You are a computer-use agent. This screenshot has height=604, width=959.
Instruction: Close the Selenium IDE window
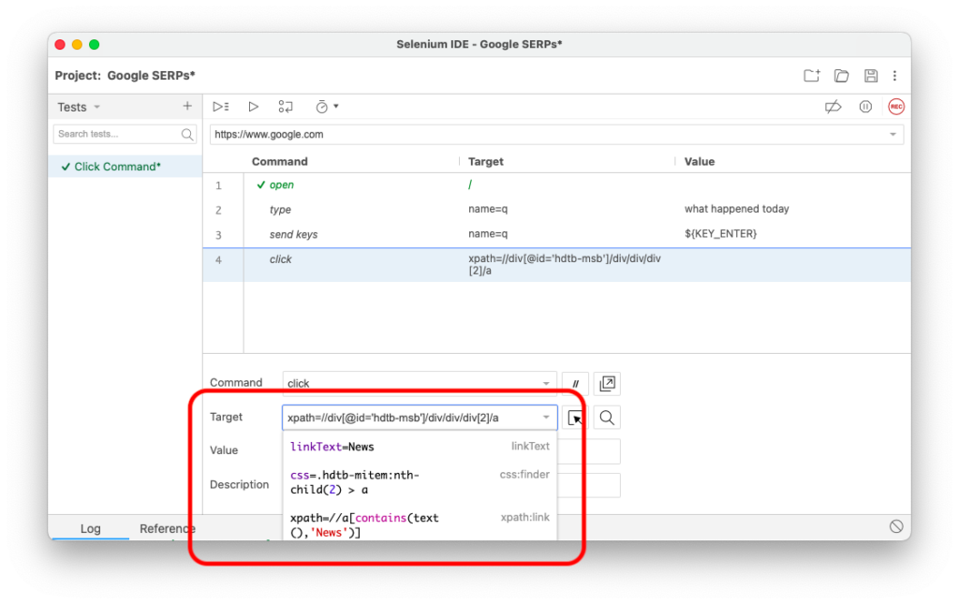(60, 44)
